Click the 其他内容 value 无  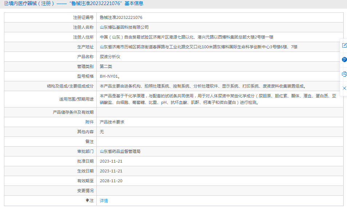pos(102,132)
